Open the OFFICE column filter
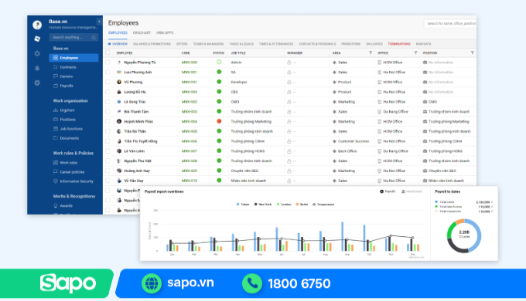The width and height of the screenshot is (526, 301). [415, 53]
